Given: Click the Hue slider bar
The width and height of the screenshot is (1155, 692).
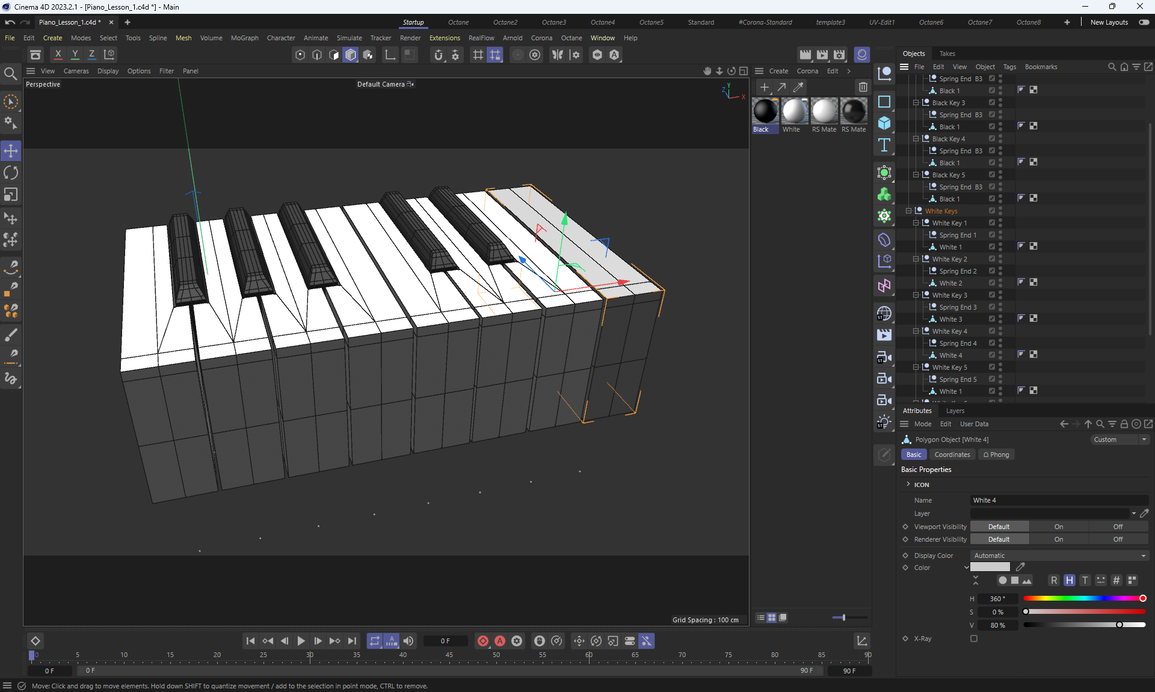Looking at the screenshot, I should click(x=1083, y=598).
